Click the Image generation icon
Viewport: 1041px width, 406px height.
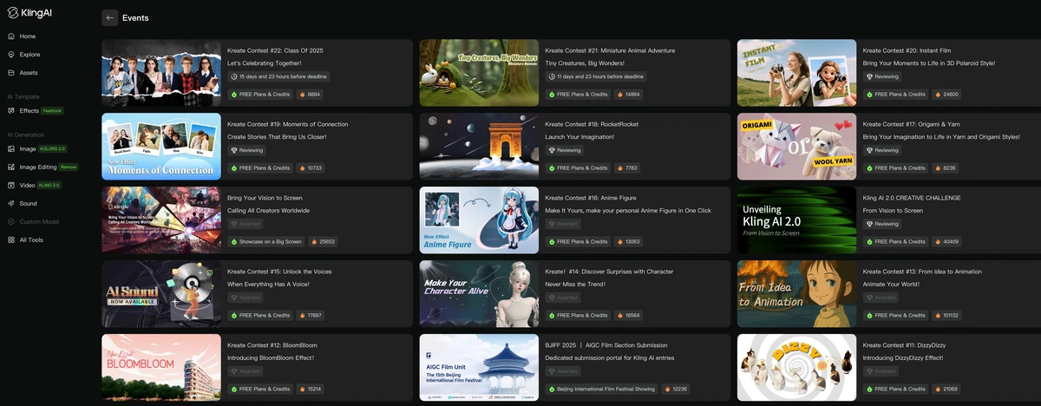(x=11, y=148)
